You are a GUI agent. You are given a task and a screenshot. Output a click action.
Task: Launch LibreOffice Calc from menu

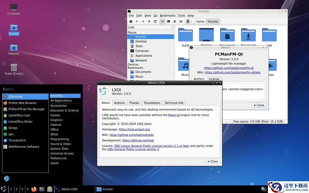(x=25, y=115)
